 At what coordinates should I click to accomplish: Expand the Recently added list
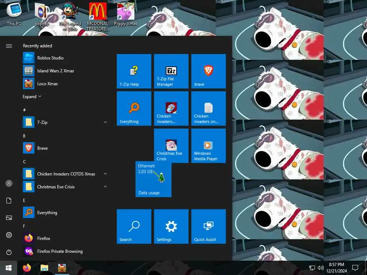32,97
